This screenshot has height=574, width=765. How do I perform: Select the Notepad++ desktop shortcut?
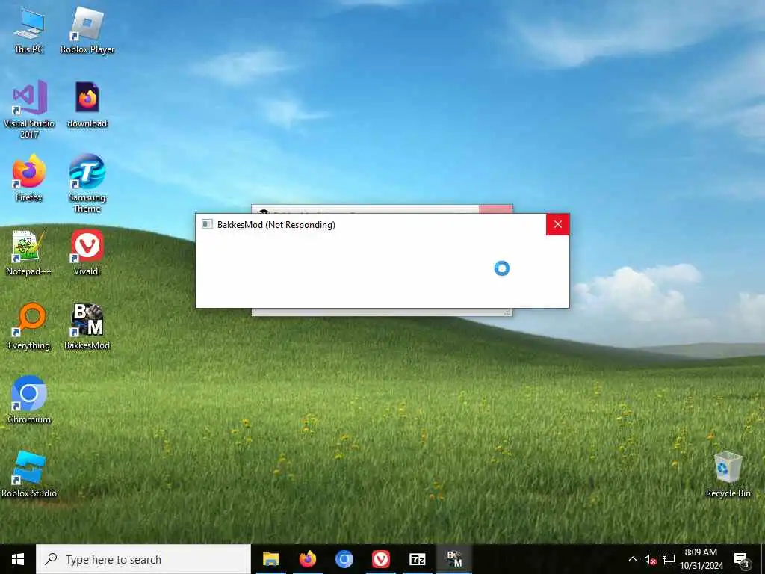coord(29,253)
